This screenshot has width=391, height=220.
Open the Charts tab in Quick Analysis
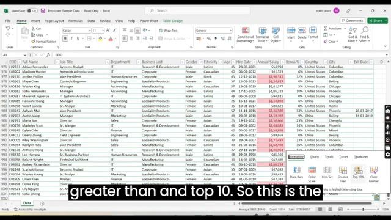[x=315, y=157]
